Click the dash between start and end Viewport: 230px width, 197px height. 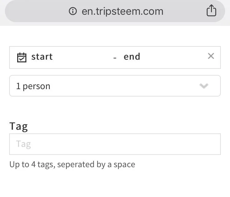115,58
